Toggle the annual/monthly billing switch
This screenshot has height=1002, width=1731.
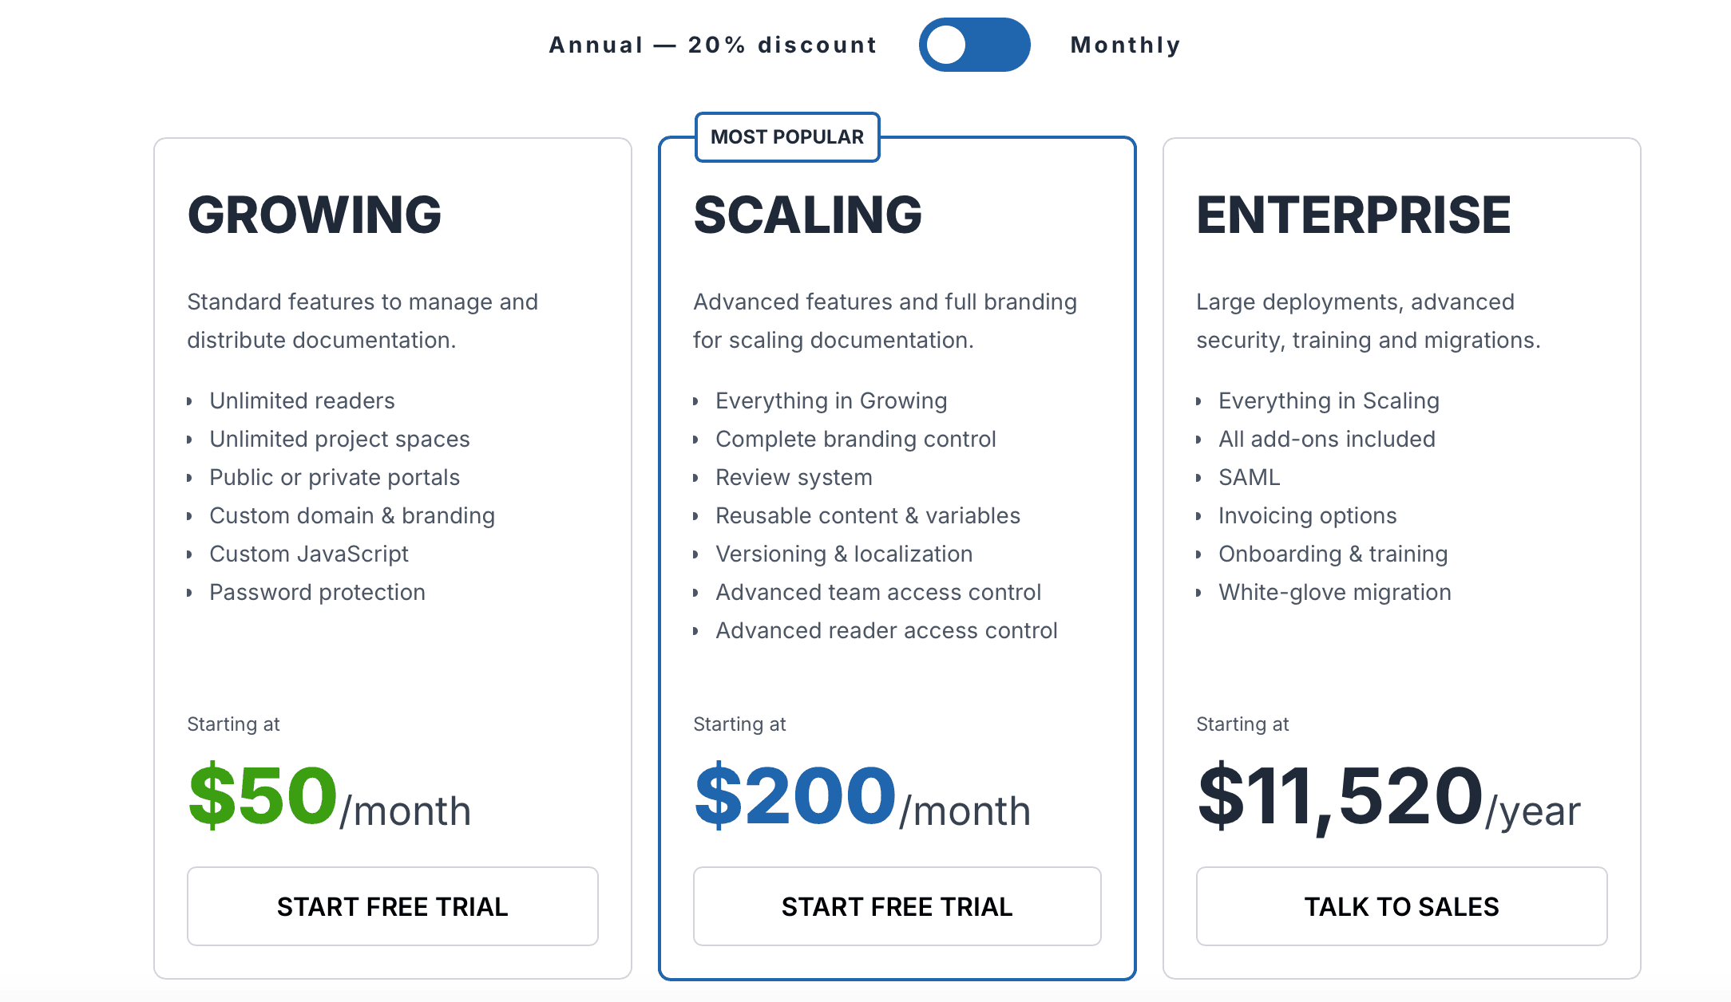(974, 45)
